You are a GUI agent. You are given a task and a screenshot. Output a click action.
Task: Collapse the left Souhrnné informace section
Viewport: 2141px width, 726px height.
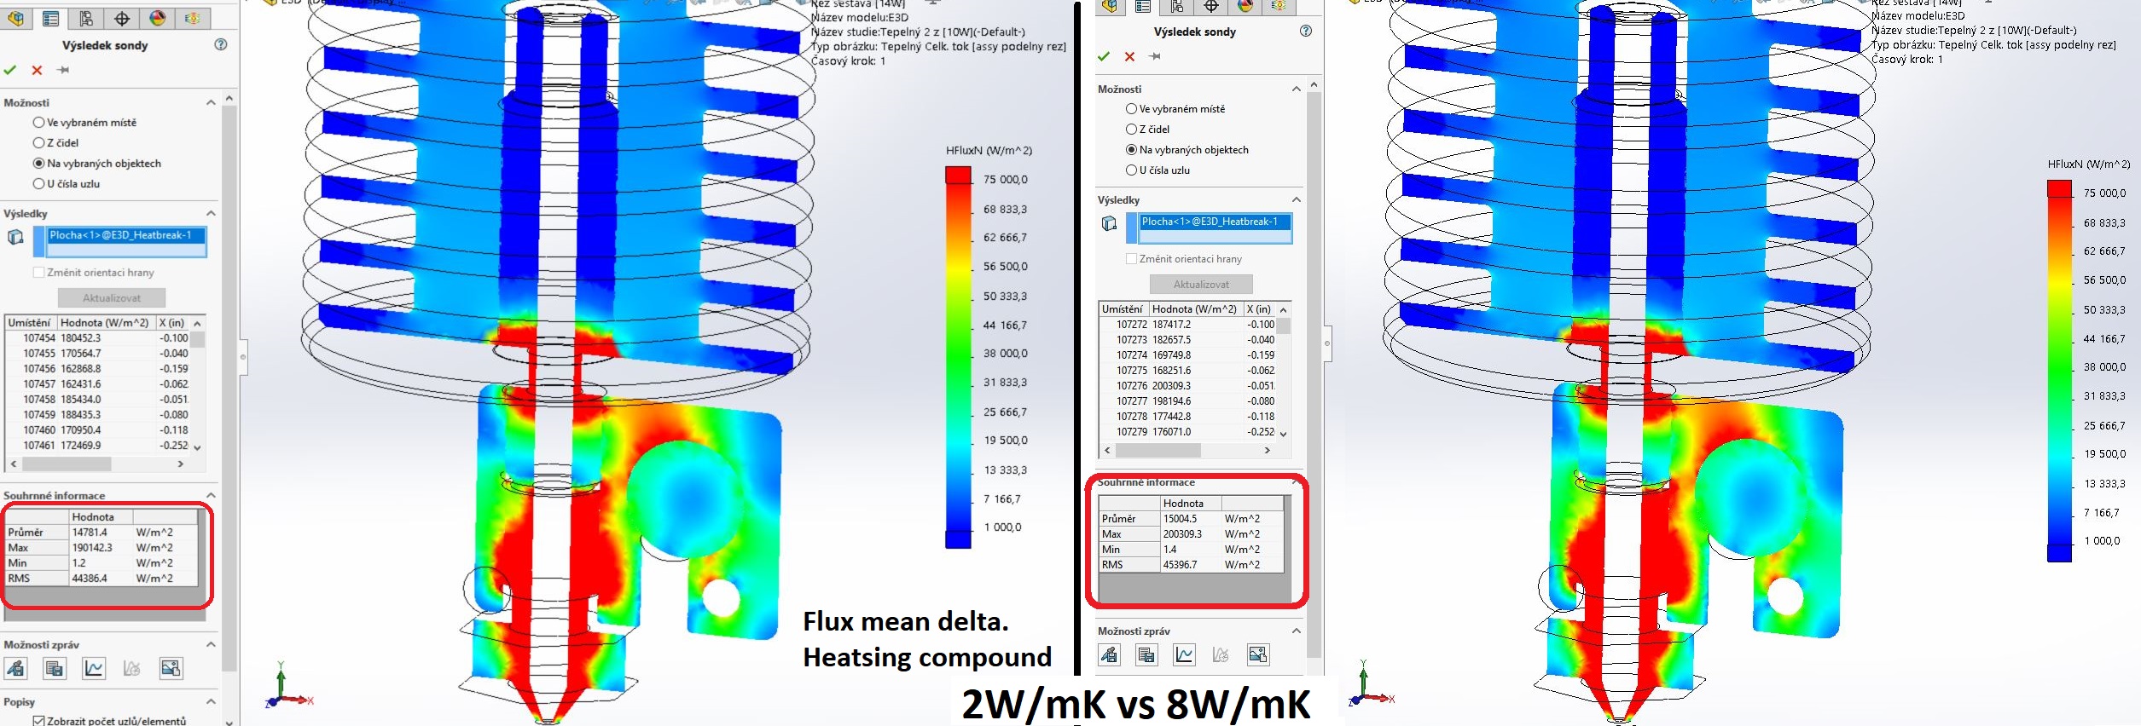[211, 495]
